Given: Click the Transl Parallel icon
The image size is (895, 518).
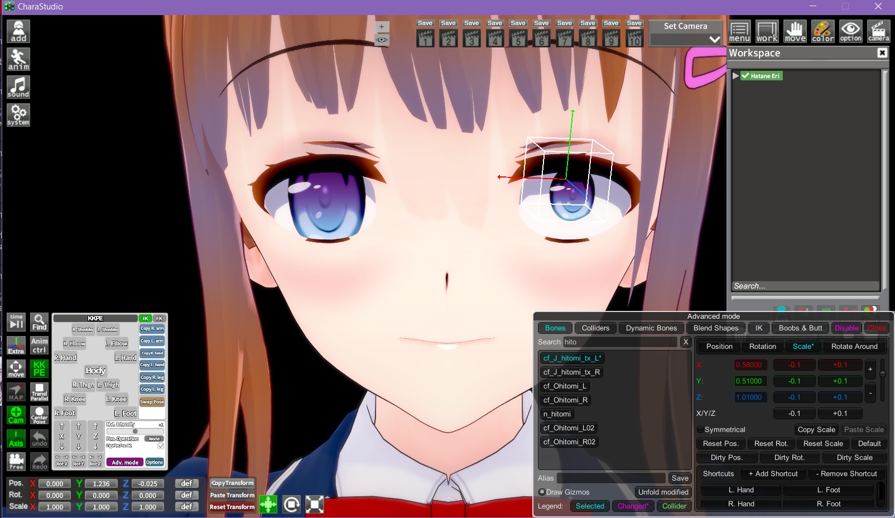Looking at the screenshot, I should click(39, 392).
